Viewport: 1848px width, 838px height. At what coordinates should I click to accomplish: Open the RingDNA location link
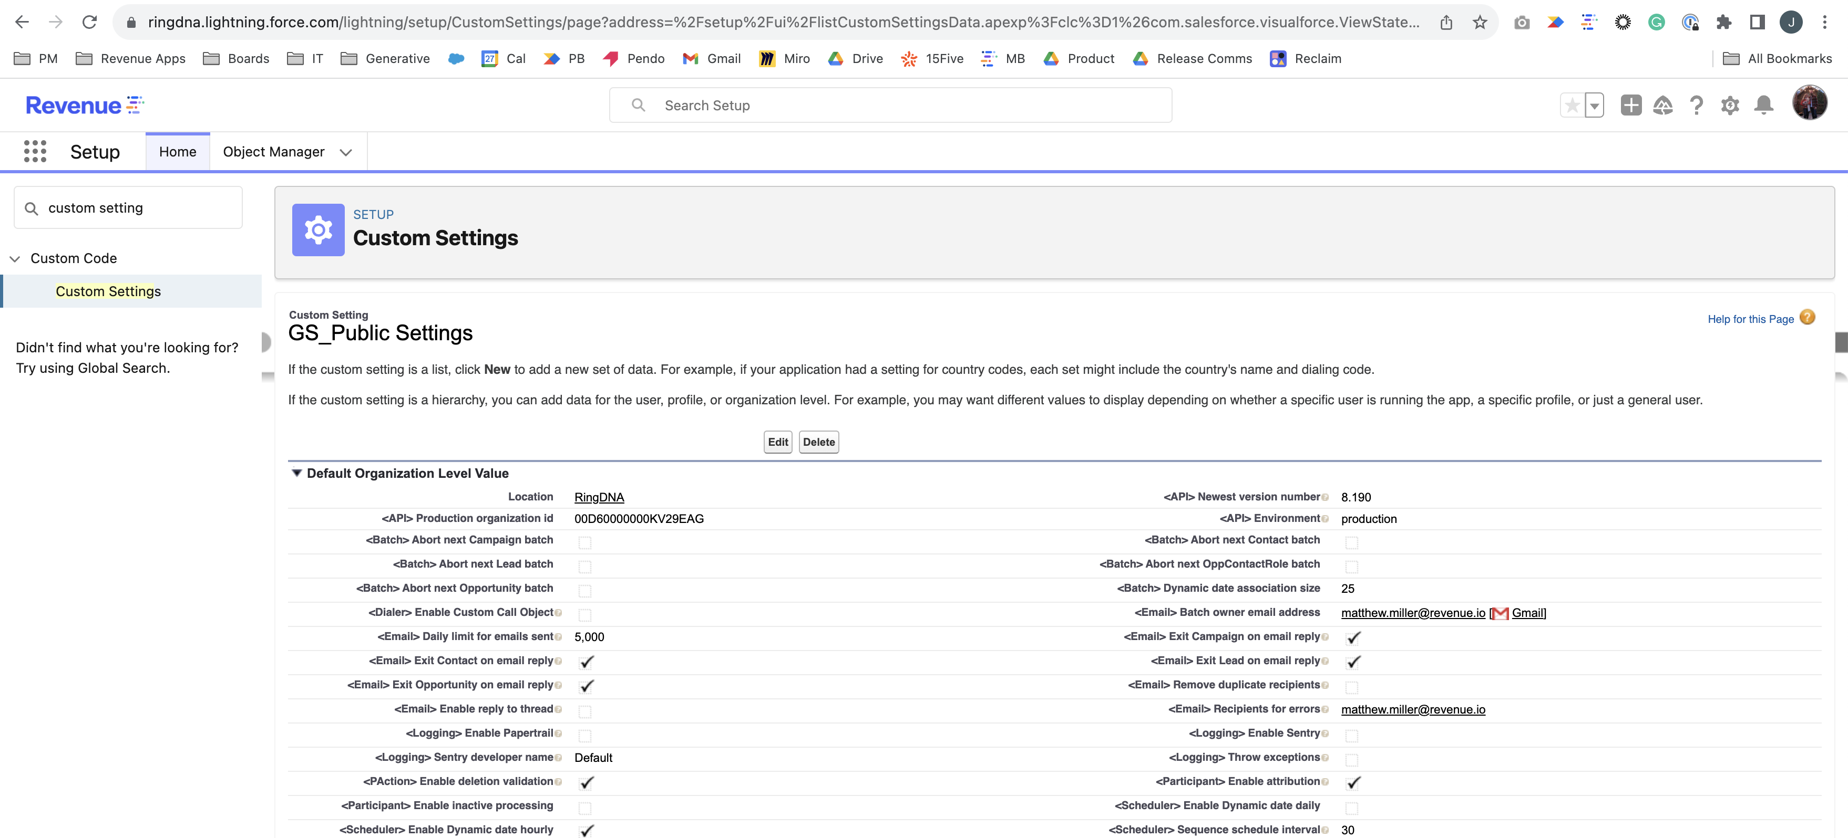pyautogui.click(x=599, y=497)
